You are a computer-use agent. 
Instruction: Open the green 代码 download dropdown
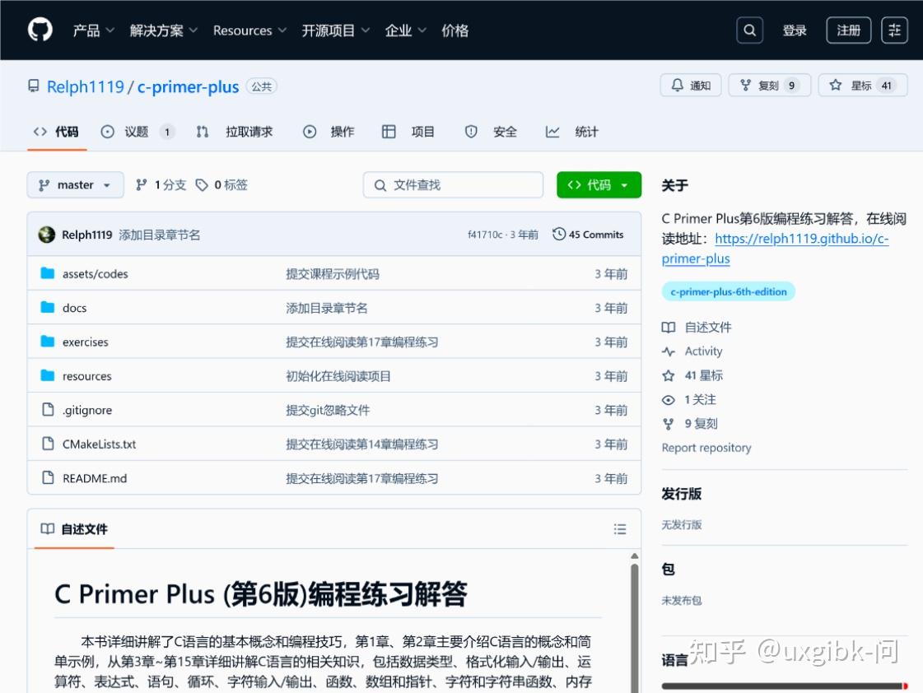tap(599, 184)
